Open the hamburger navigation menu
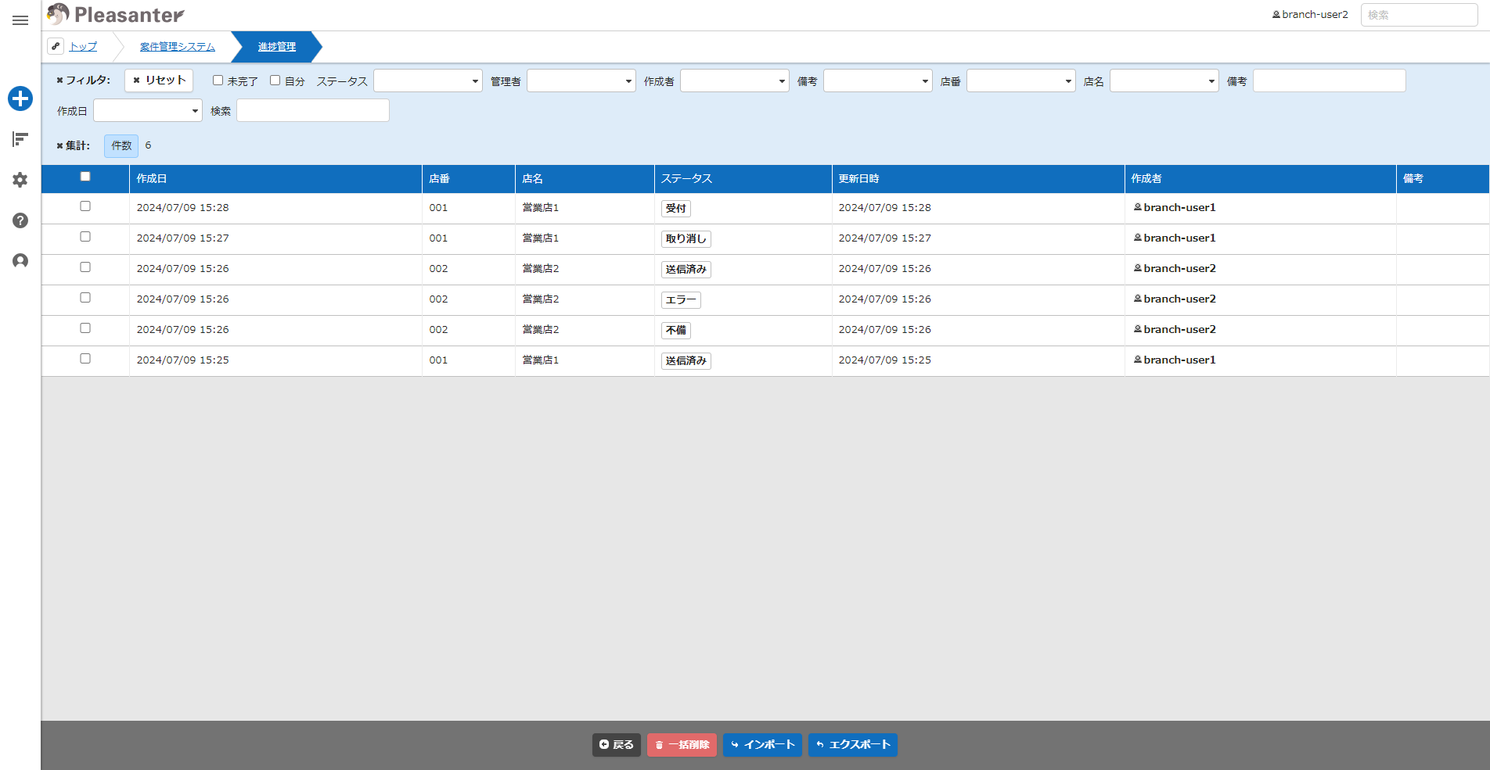Viewport: 1490px width, 770px height. [x=20, y=20]
